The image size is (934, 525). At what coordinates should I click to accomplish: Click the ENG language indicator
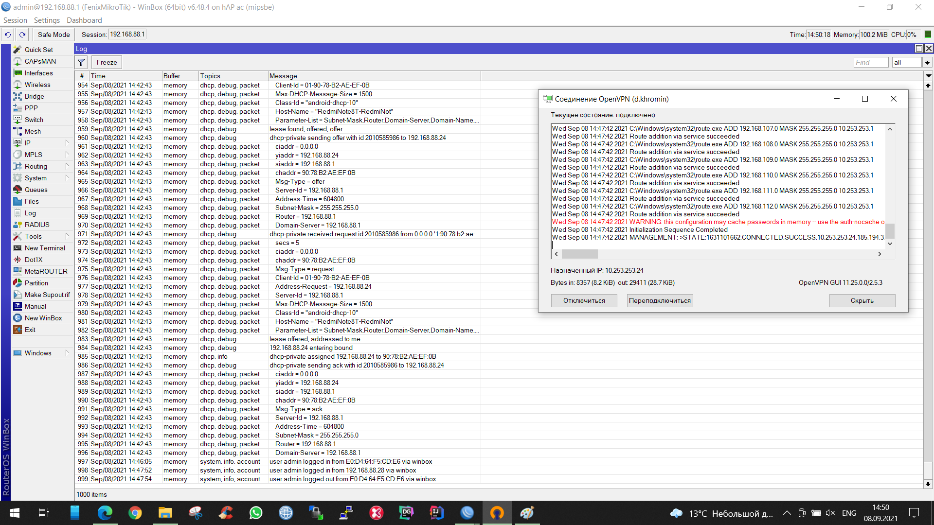pos(849,513)
